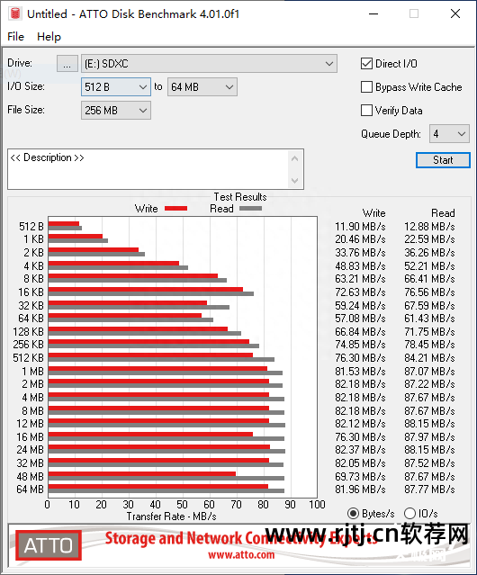Viewport: 477px width, 575px height.
Task: Click the red Write legend swatch
Action: pyautogui.click(x=176, y=208)
